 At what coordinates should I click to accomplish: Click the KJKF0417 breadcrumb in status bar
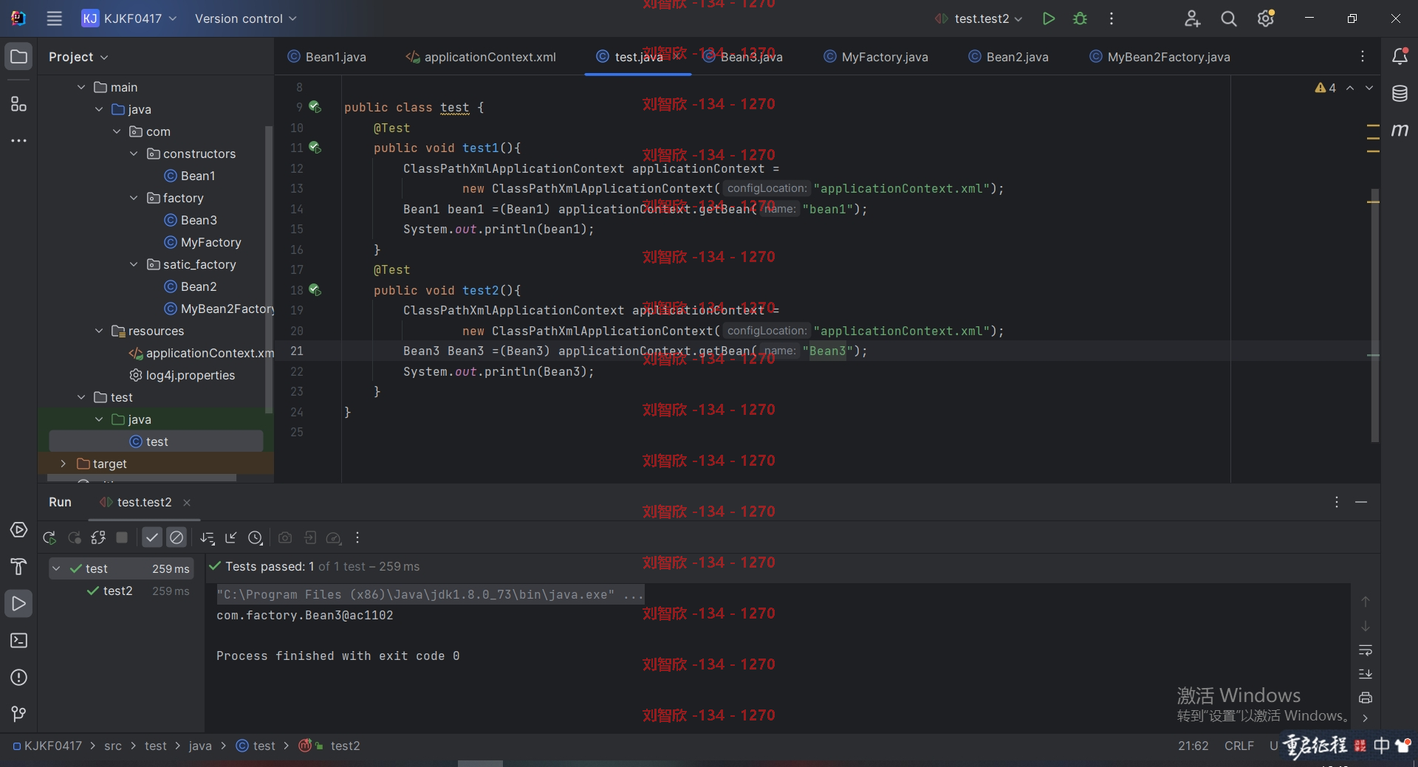pos(47,746)
